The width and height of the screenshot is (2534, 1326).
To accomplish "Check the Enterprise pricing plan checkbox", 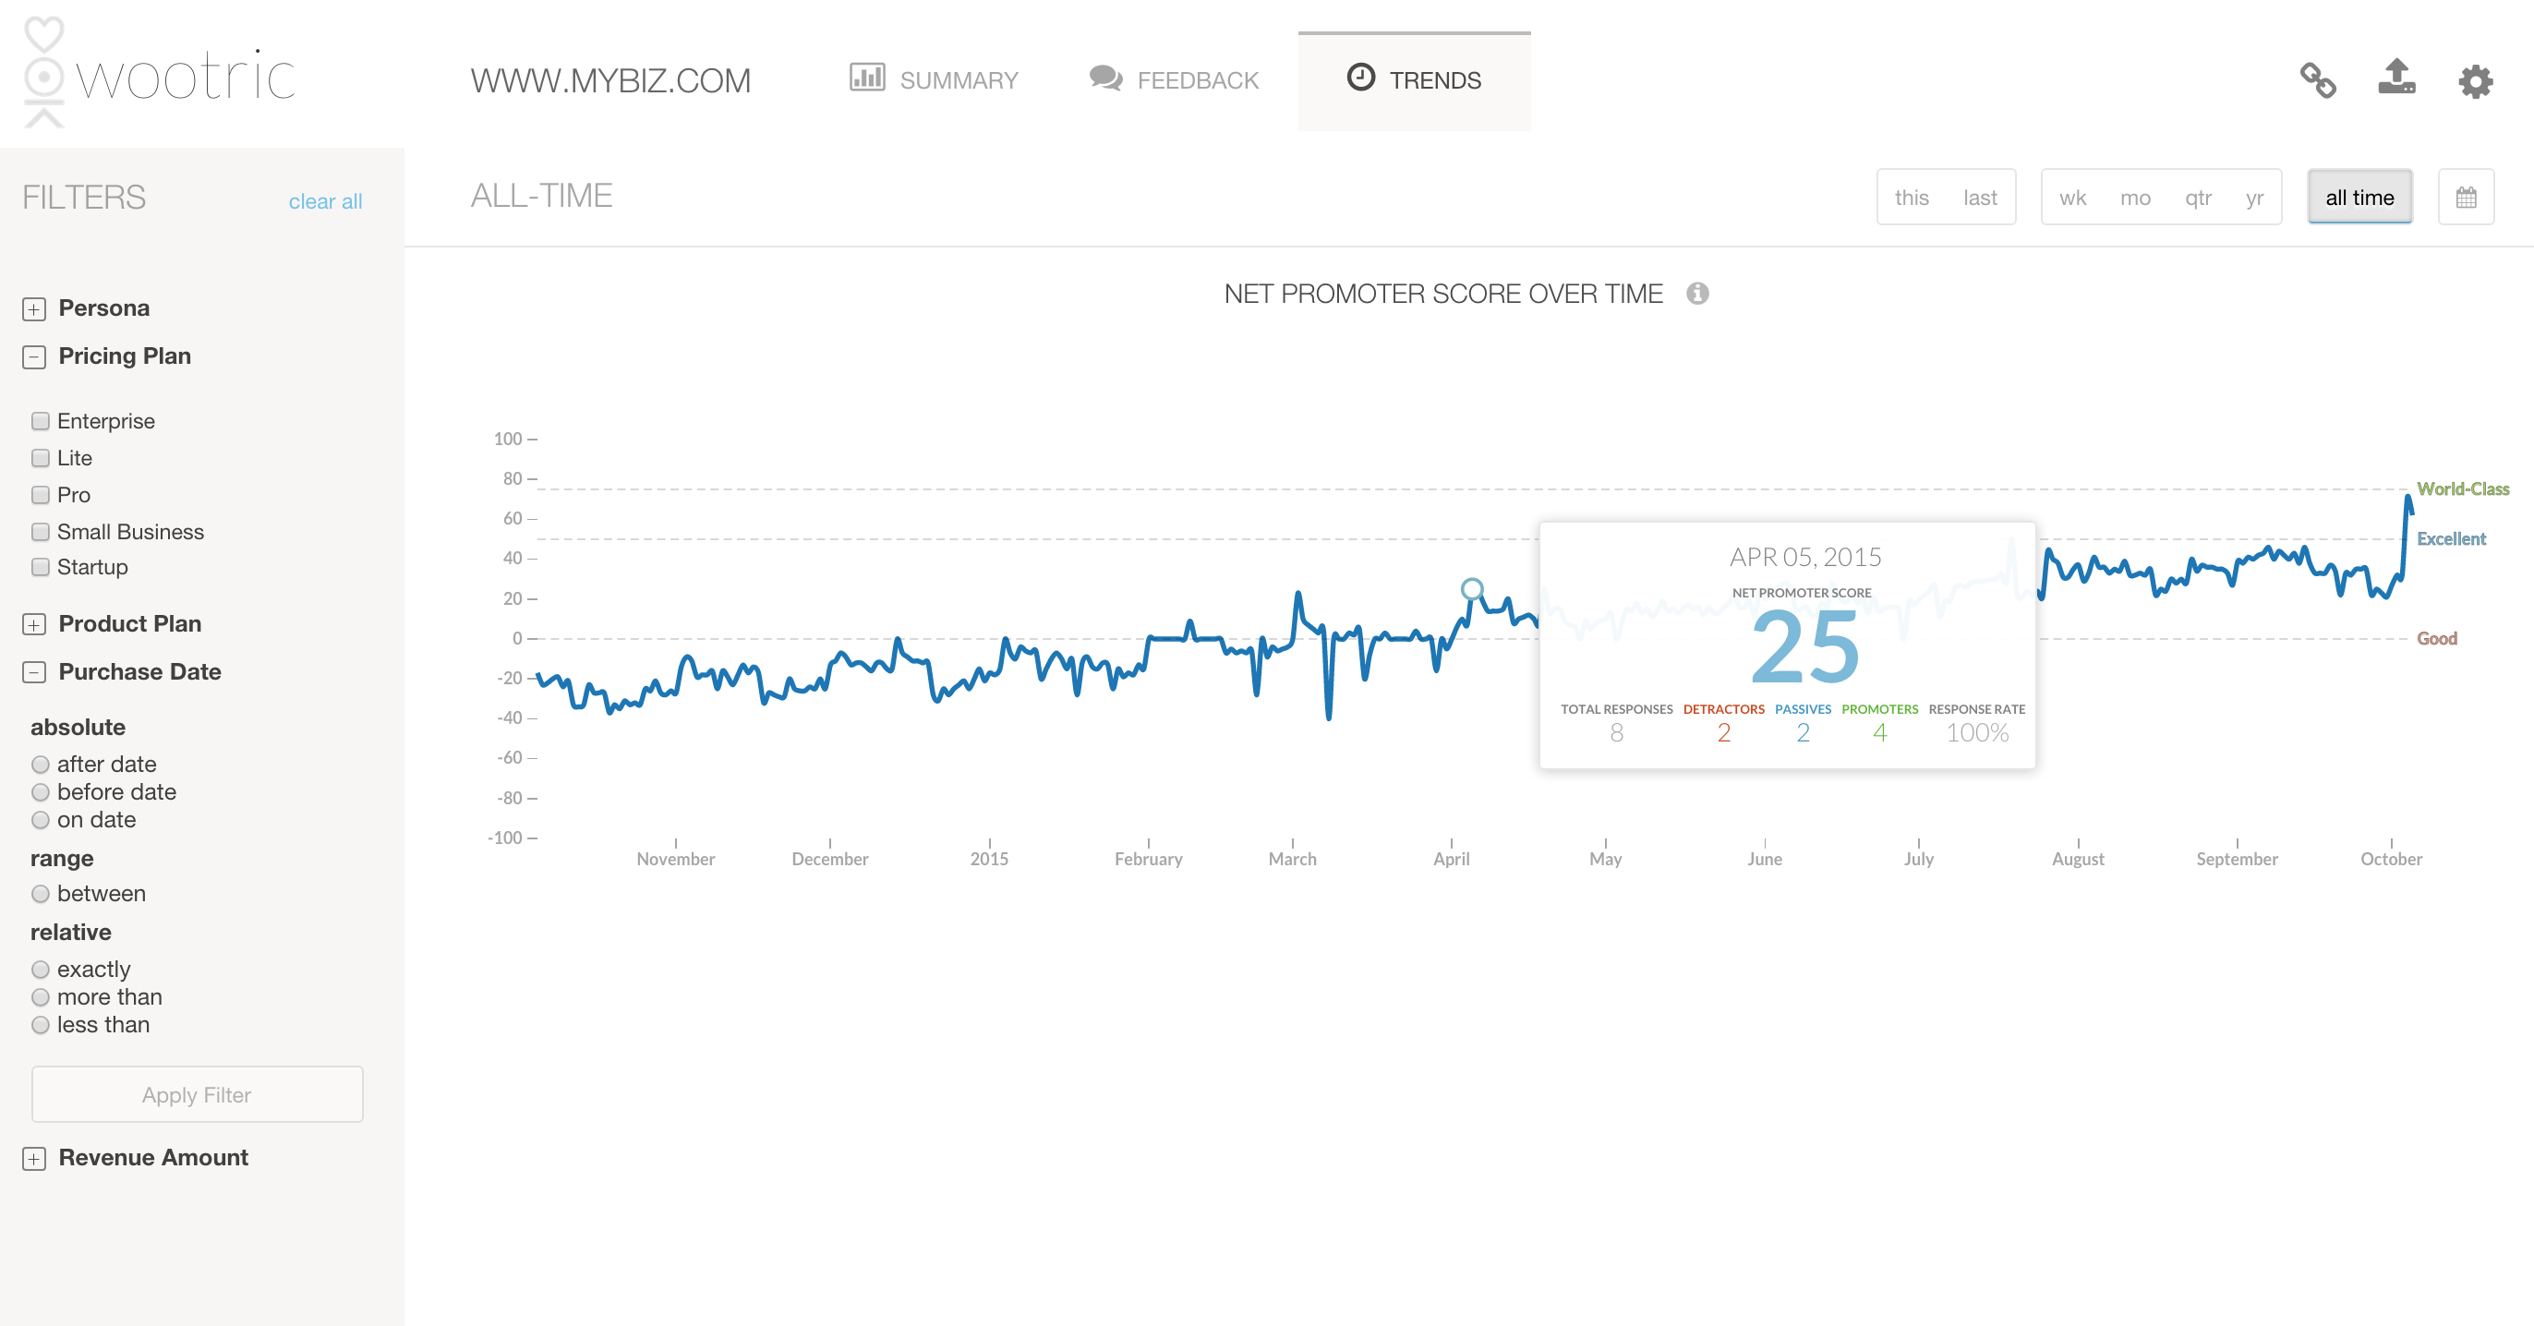I will [x=41, y=421].
